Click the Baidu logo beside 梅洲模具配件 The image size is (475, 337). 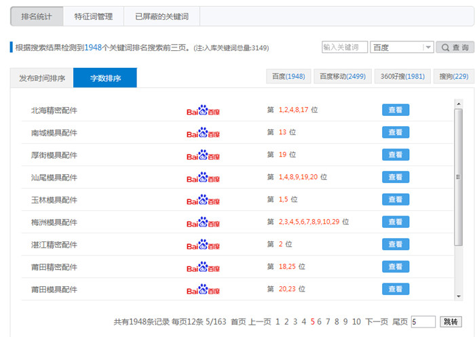[x=203, y=222]
